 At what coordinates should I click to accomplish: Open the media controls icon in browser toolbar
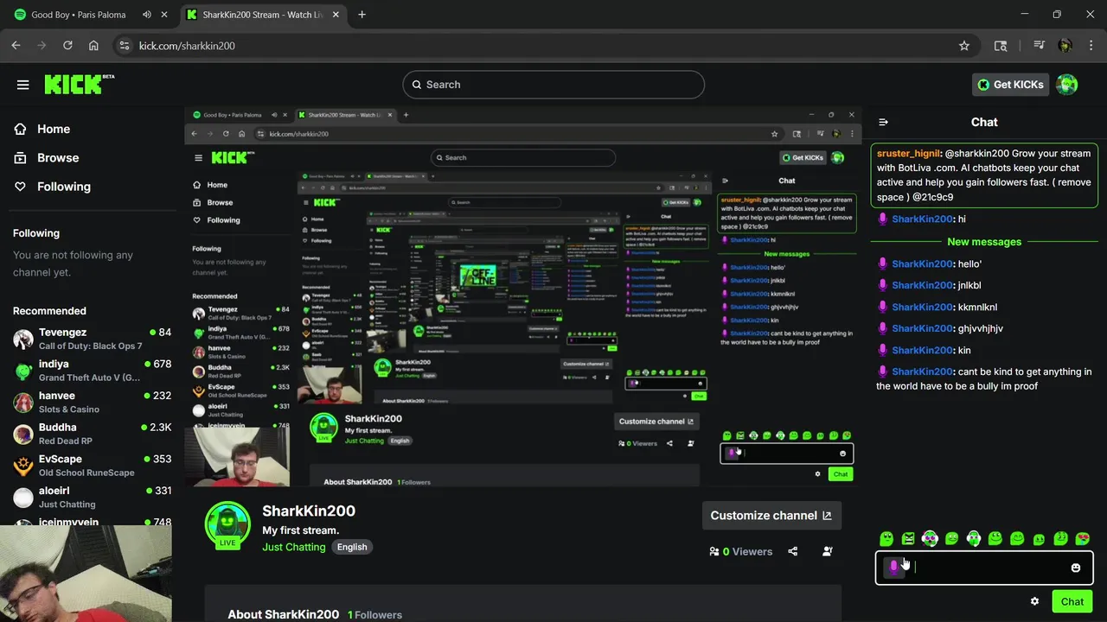[1040, 46]
